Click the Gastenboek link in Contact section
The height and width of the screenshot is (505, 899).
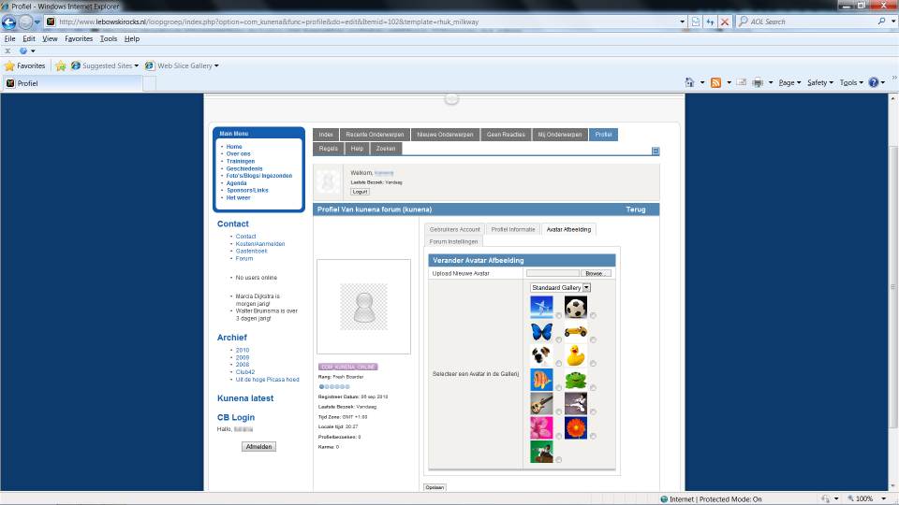tap(251, 251)
